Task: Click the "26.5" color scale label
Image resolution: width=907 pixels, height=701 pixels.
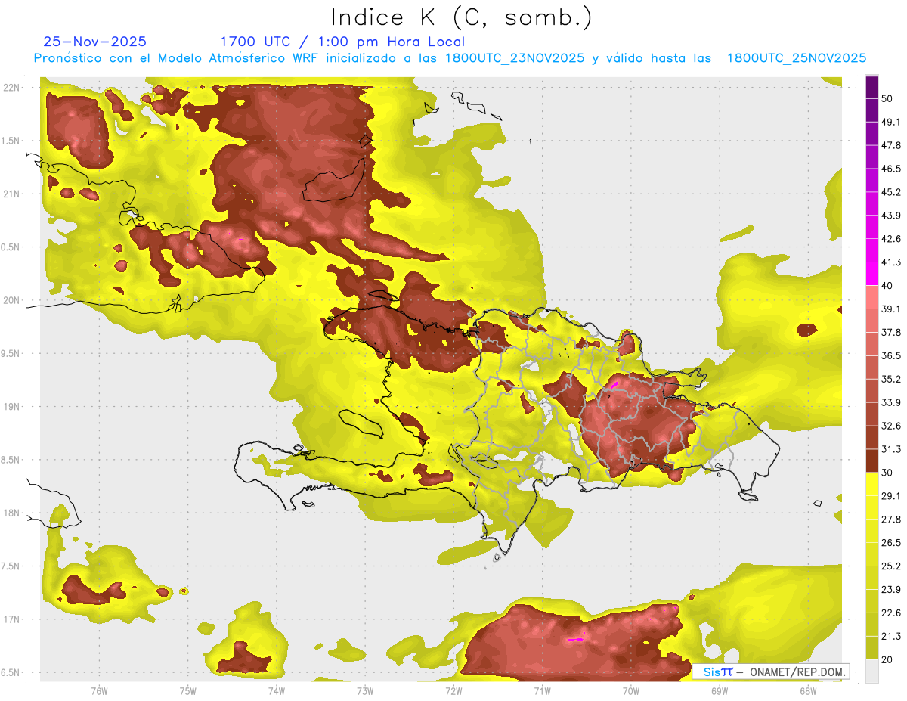Action: point(891,543)
